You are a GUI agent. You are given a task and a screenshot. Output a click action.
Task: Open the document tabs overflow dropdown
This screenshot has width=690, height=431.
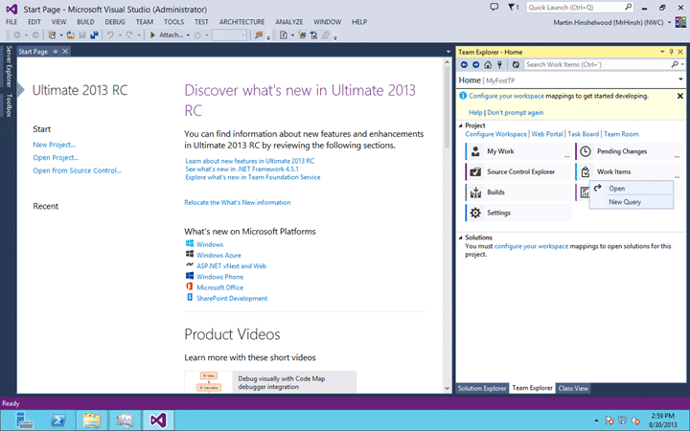pos(448,52)
